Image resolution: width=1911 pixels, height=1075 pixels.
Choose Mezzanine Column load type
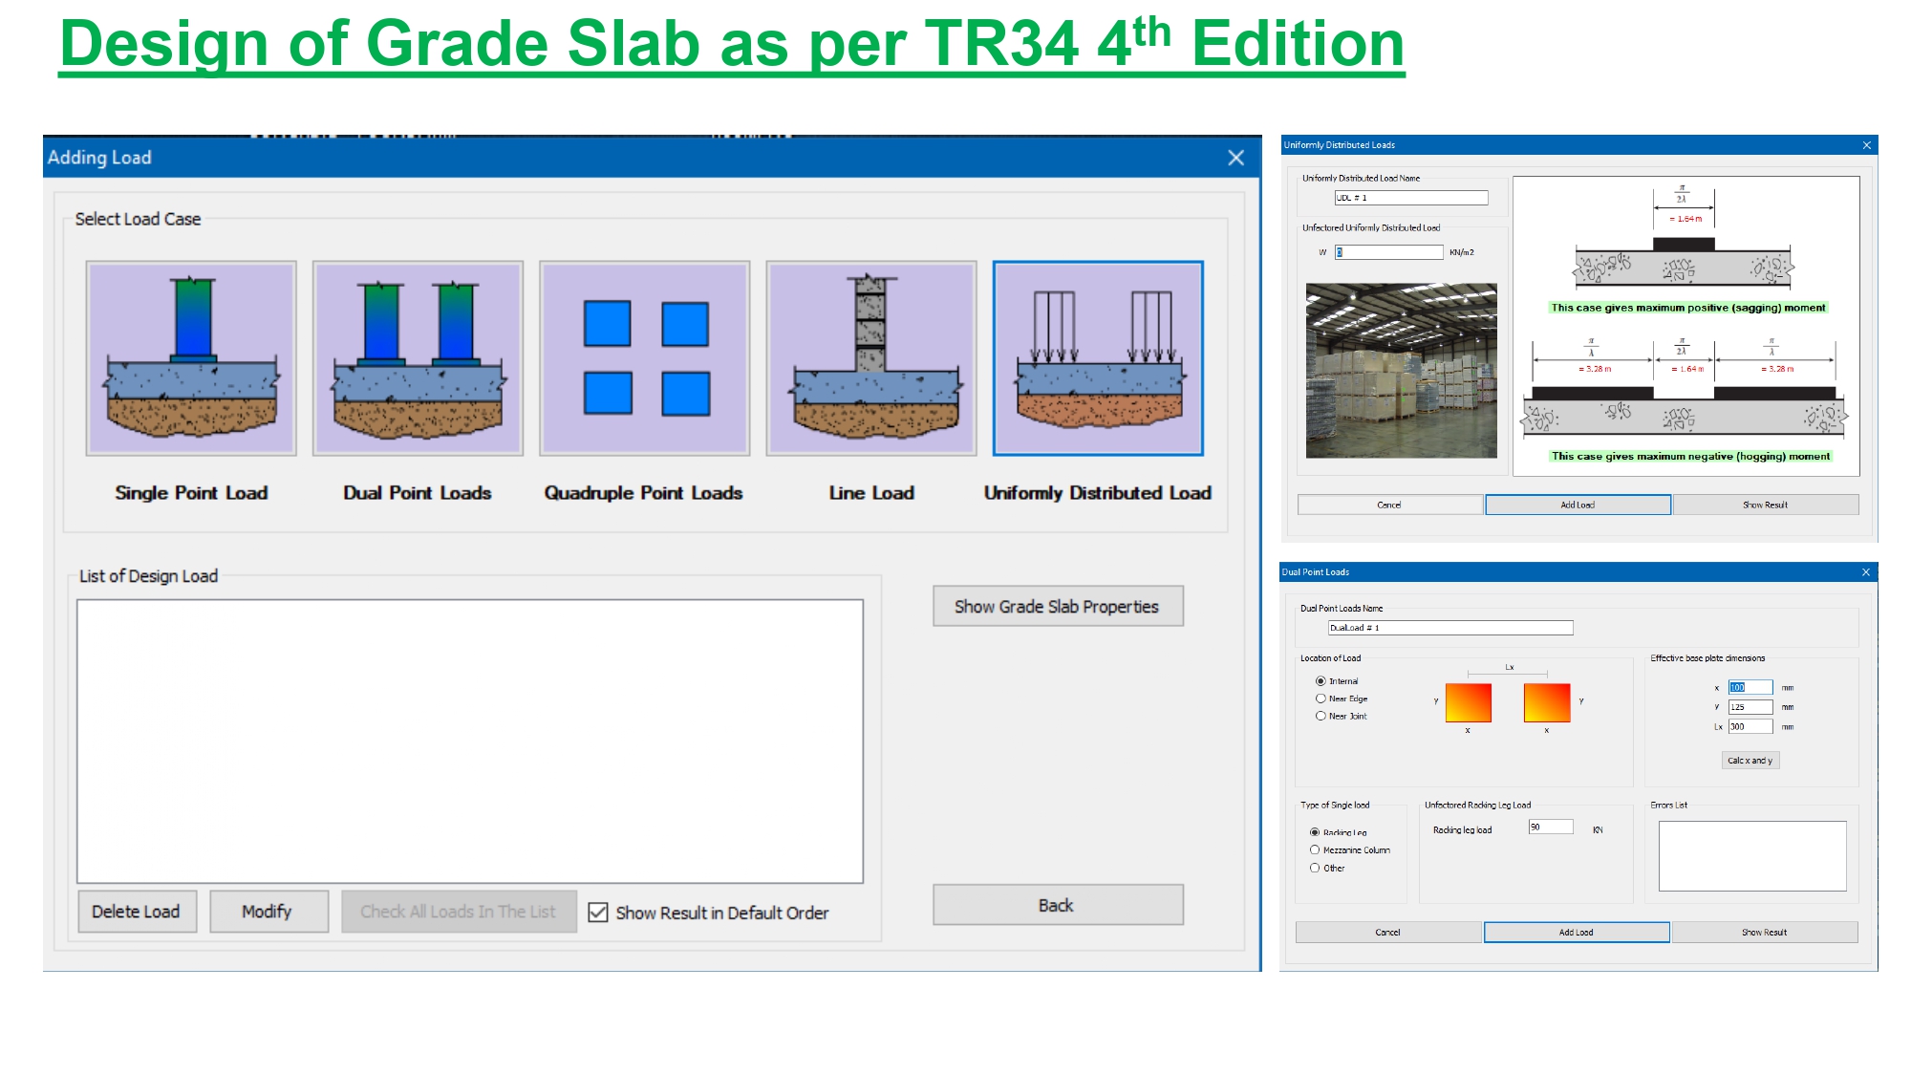(x=1315, y=849)
